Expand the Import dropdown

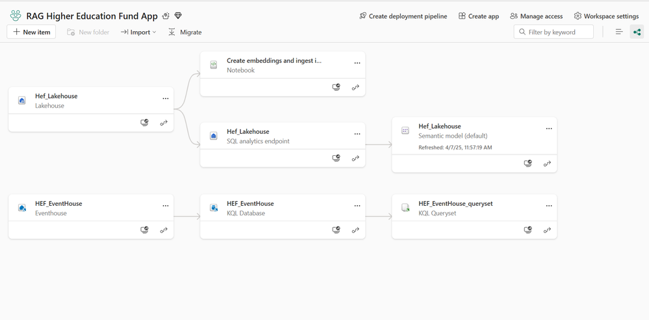138,32
